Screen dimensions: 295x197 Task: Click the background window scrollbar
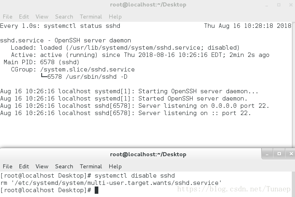coord(293,84)
